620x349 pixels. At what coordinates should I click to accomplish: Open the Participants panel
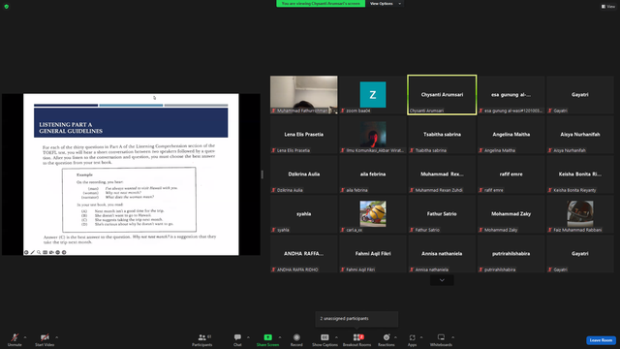[202, 339]
